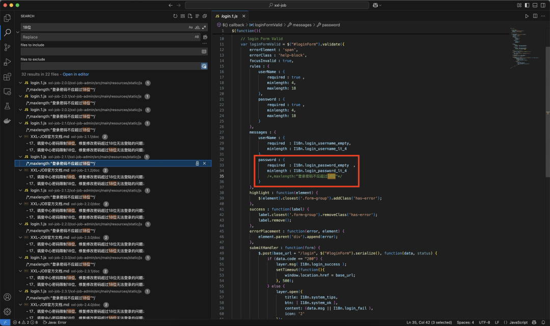This screenshot has width=550, height=326.
Task: Split the editor to the right
Action: (535, 16)
